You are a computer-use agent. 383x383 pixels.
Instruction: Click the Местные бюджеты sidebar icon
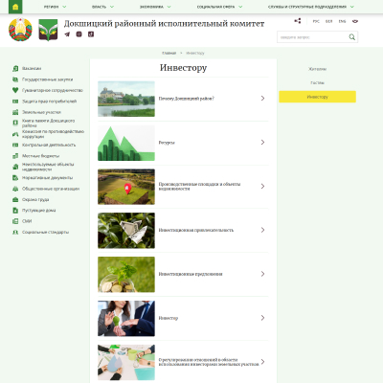click(x=15, y=156)
